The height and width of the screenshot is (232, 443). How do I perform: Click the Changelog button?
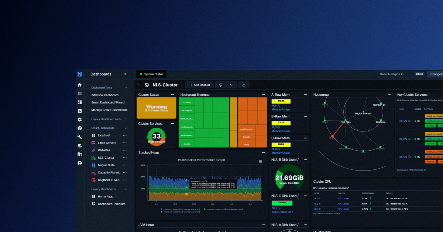click(x=436, y=74)
